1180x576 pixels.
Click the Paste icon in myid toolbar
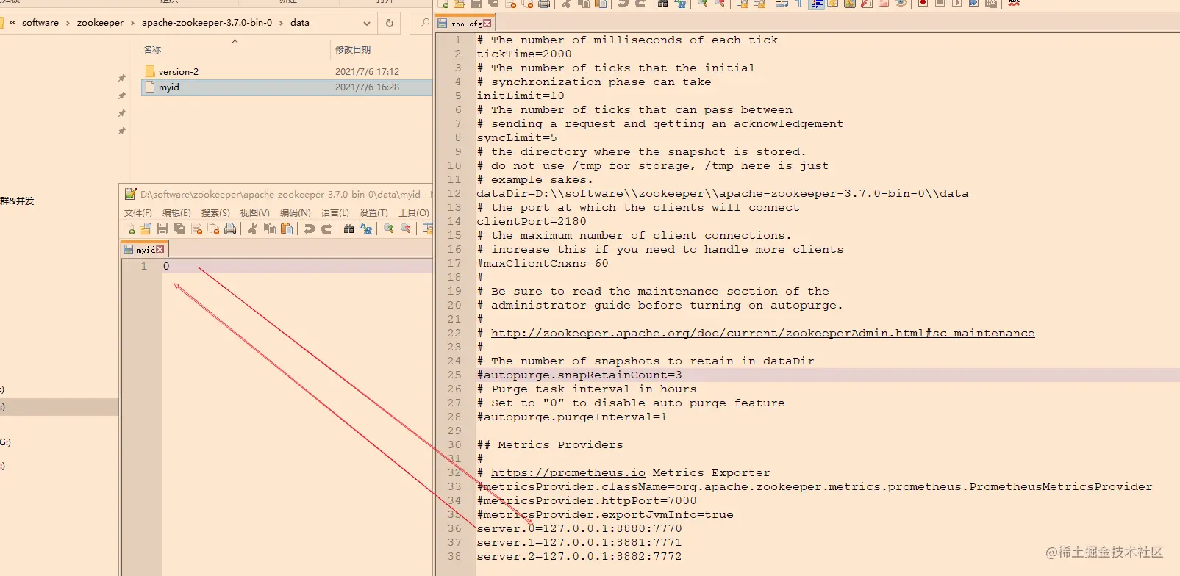coord(287,229)
